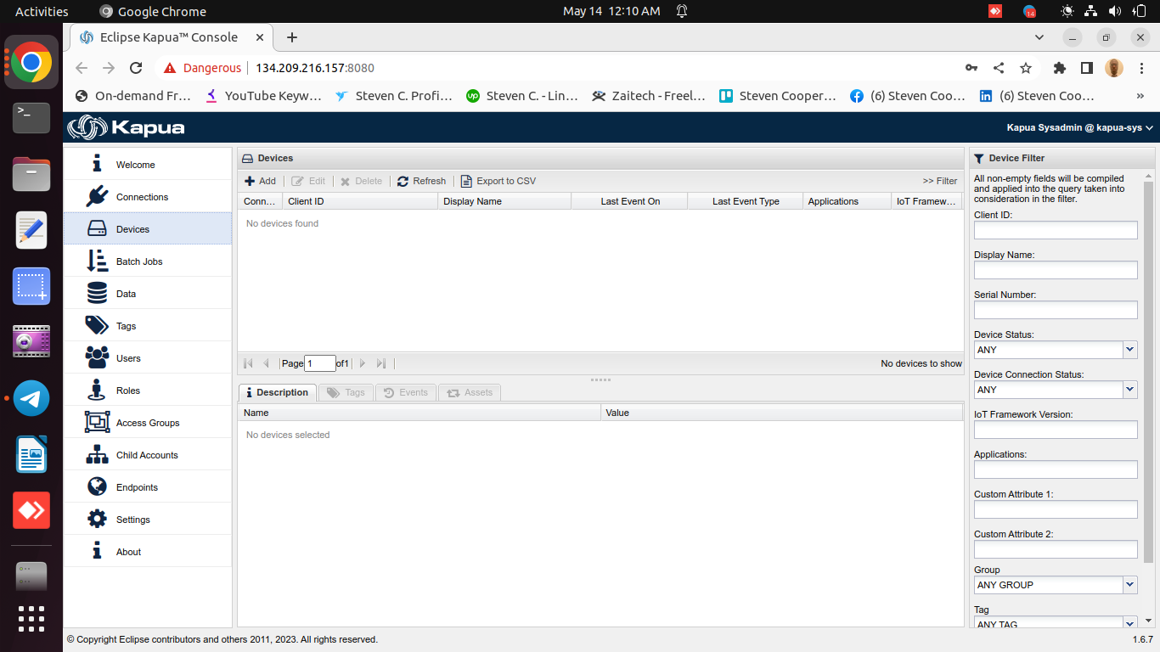Click Custom Attribute 1 field
This screenshot has width=1160, height=652.
click(1056, 509)
